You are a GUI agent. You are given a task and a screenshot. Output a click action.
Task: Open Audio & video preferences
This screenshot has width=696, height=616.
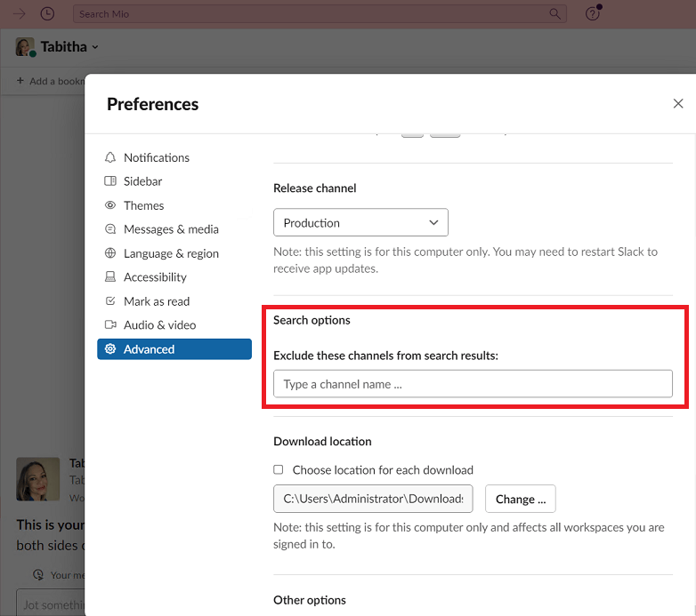click(159, 325)
